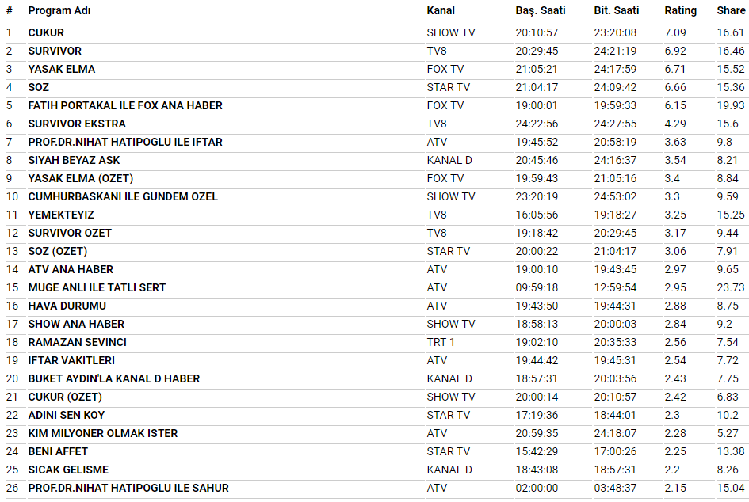Click HAVA DURUMU program name
Viewport: 749px width, 502px height.
pos(67,306)
